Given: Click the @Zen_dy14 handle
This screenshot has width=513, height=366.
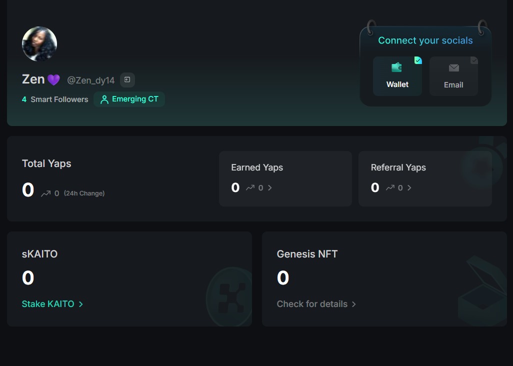Looking at the screenshot, I should coord(90,80).
